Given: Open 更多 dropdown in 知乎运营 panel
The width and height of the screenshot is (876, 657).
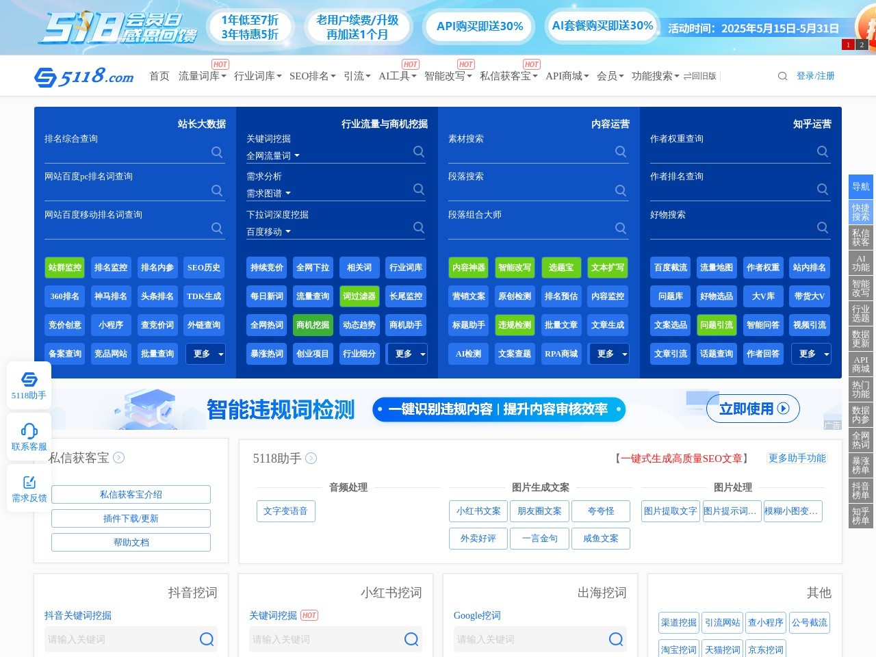Looking at the screenshot, I should tap(811, 354).
